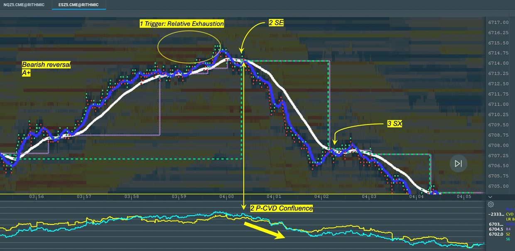
Task: Click the 04:00 marker on time axis
Action: pos(227,197)
